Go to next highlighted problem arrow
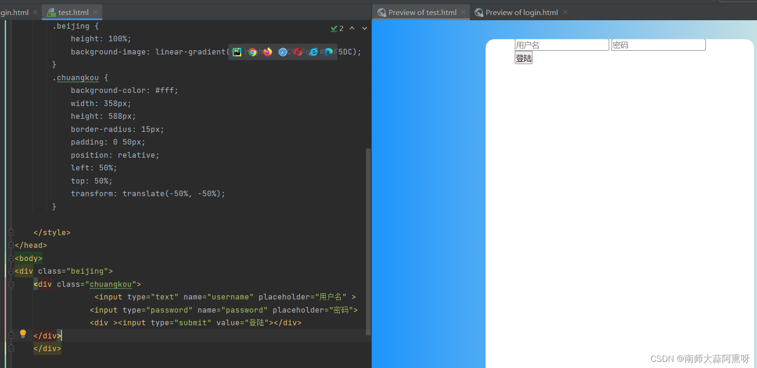This screenshot has width=757, height=368. click(364, 29)
